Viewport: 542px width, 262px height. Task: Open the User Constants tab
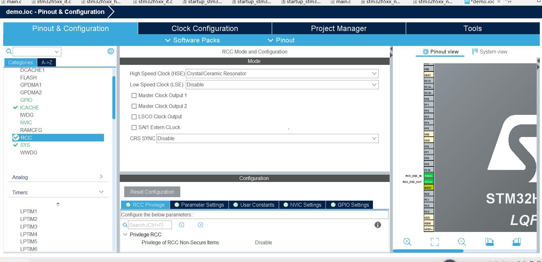[x=254, y=205]
